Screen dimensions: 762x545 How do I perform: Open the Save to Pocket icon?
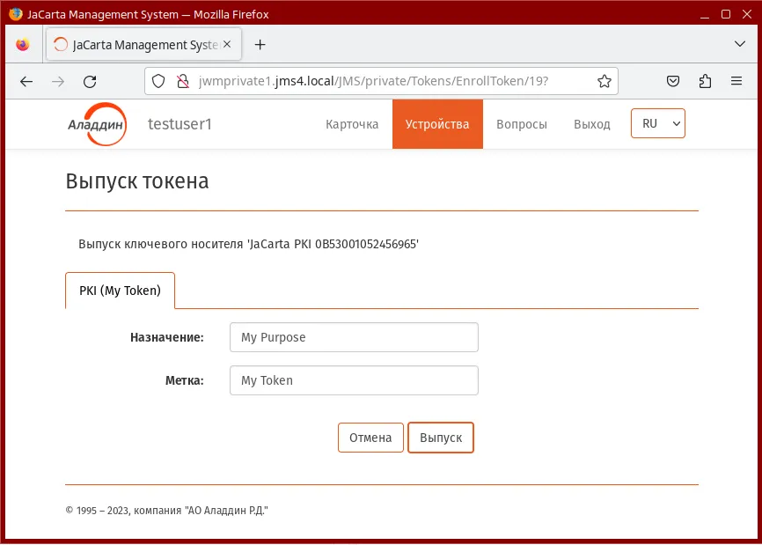(673, 81)
